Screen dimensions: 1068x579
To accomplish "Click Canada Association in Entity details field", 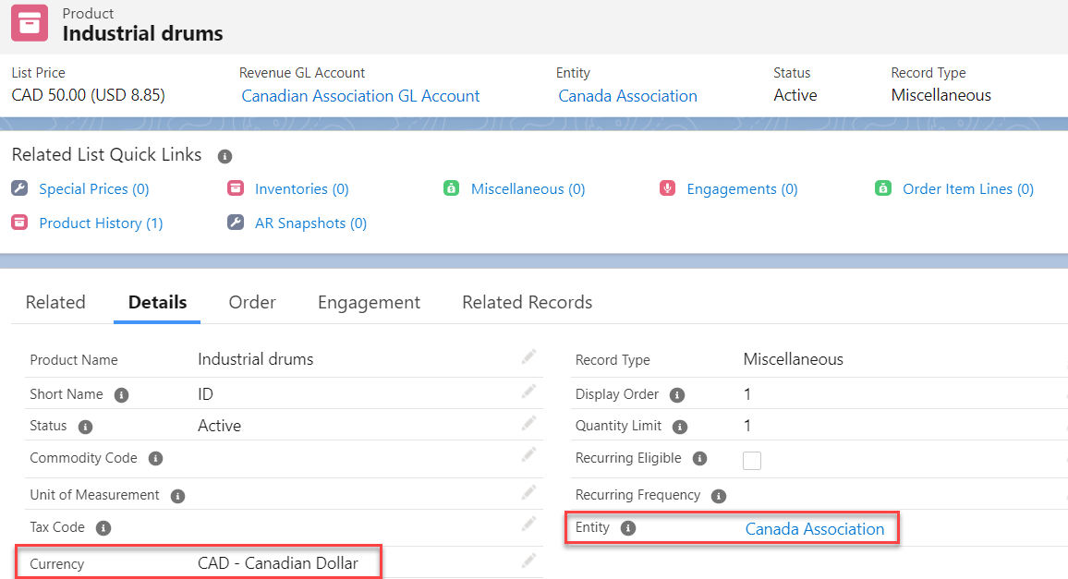I will (x=814, y=529).
